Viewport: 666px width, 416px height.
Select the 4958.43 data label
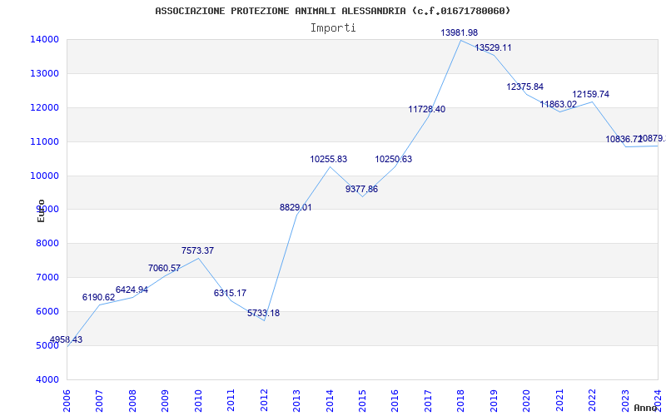coord(66,340)
